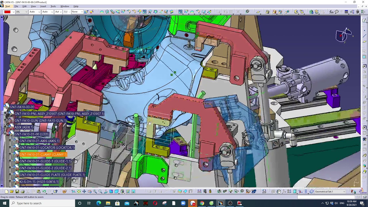This screenshot has width=368, height=207.
Task: Click the Print icon
Action: (22, 191)
